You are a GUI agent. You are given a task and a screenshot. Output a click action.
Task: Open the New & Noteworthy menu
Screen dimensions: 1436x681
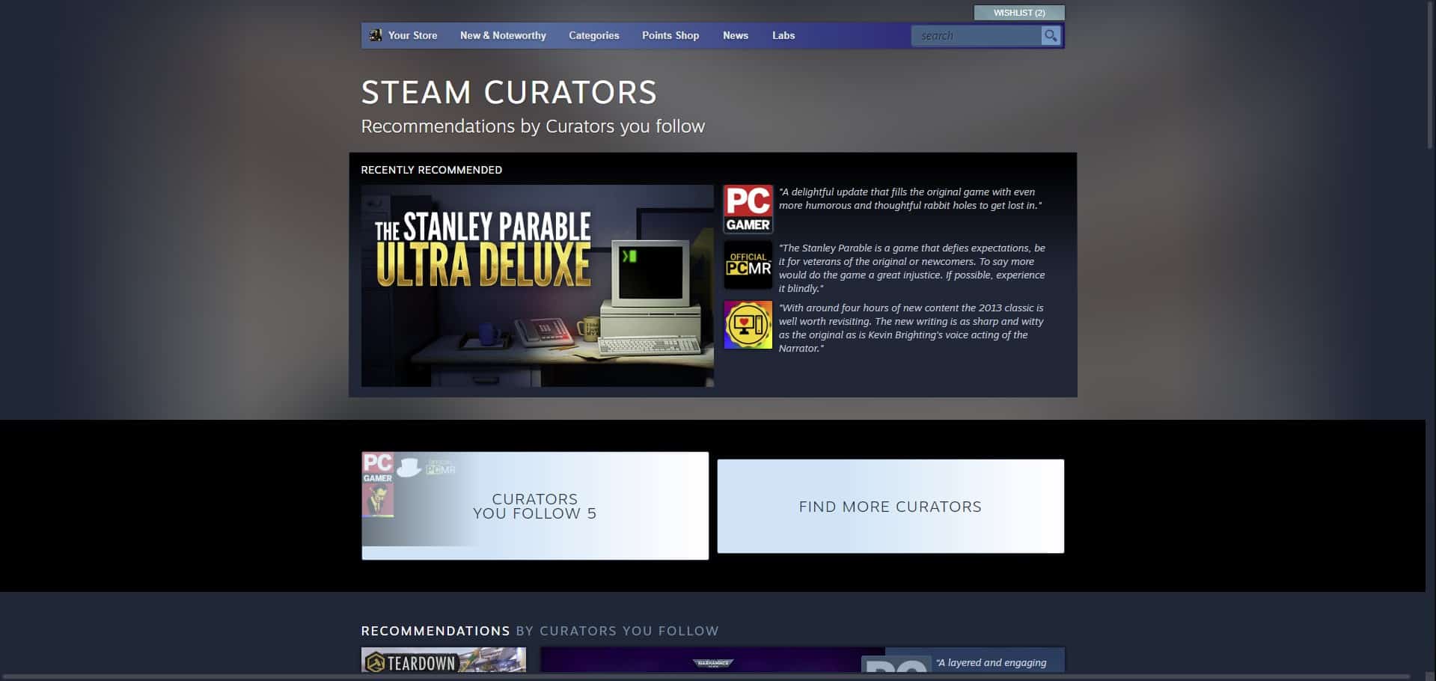(503, 35)
